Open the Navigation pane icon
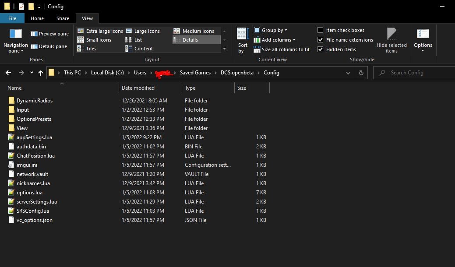Viewport: 455px width, 267px height. pos(16,34)
